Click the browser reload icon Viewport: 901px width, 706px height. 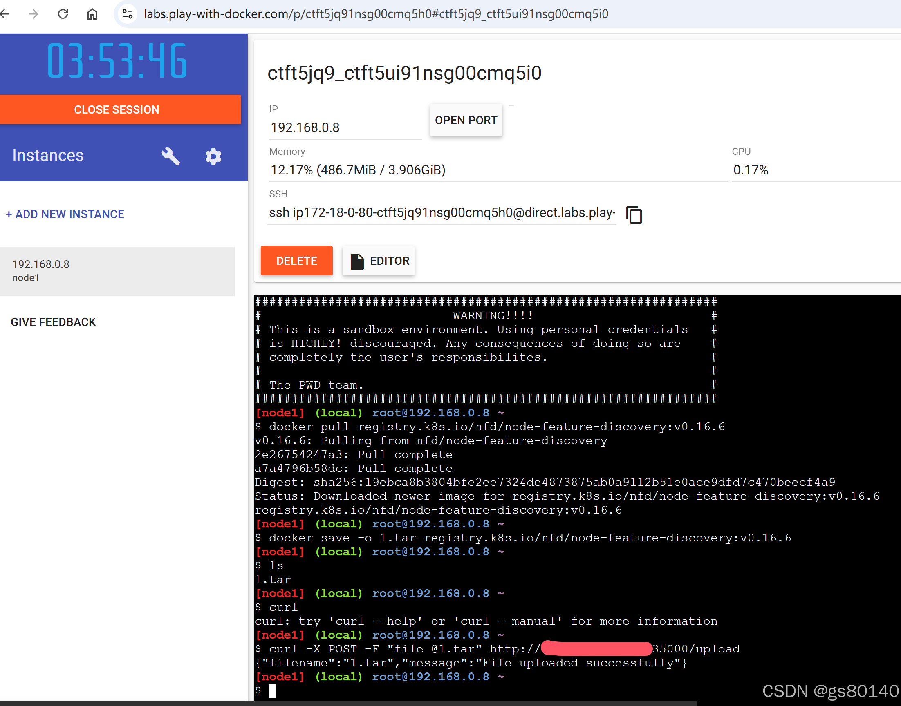tap(63, 13)
